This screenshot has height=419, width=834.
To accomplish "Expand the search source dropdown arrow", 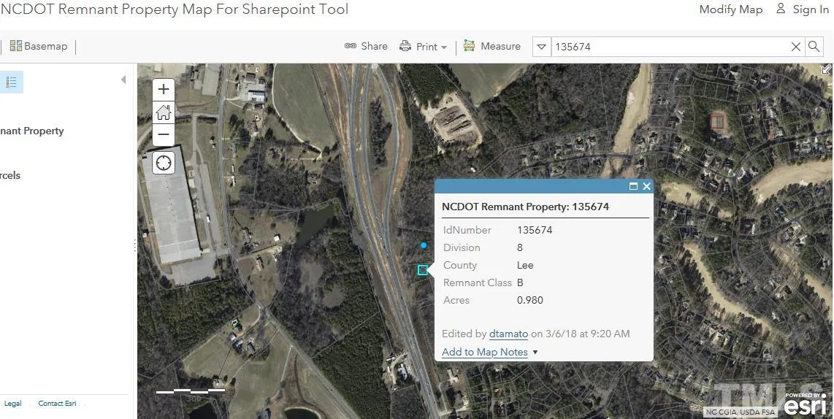I will click(541, 47).
